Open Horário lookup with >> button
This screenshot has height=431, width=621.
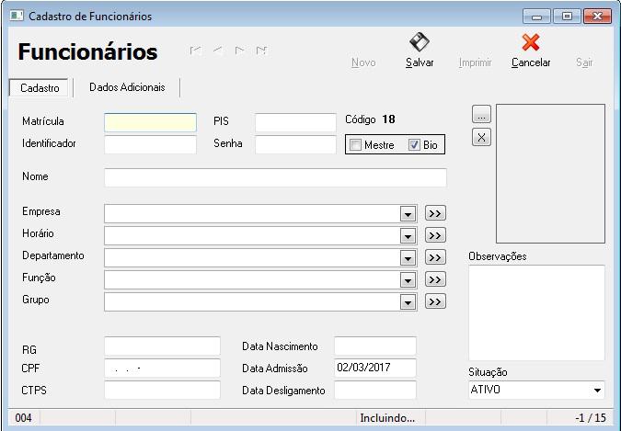[435, 235]
